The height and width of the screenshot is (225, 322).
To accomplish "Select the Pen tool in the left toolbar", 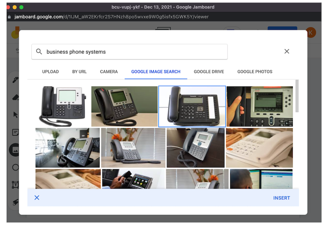I will tap(15, 80).
